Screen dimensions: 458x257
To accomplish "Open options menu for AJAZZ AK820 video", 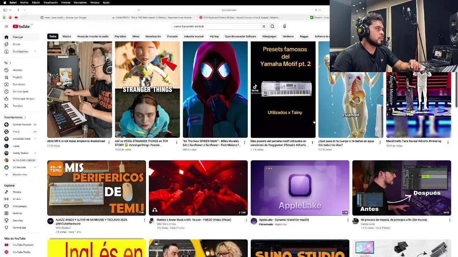I will coord(145,220).
